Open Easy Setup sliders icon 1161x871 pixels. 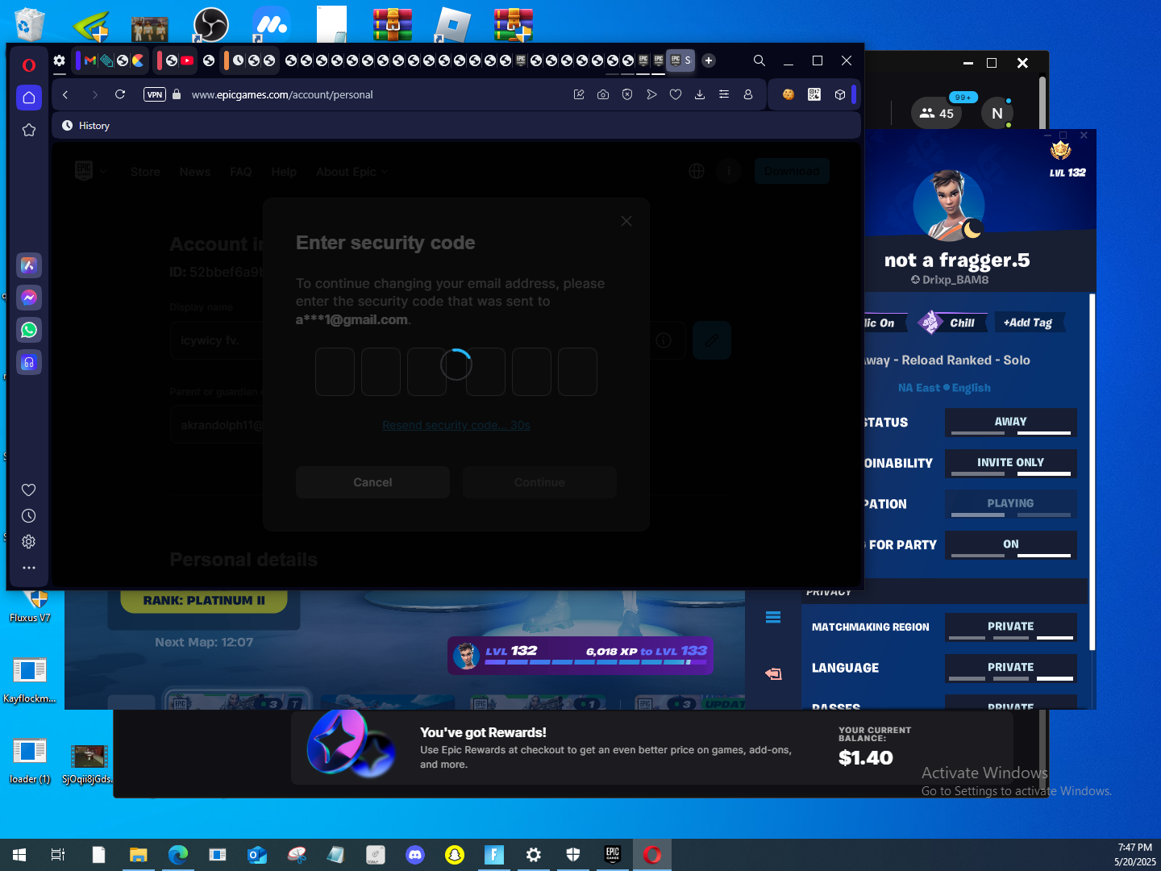coord(724,94)
